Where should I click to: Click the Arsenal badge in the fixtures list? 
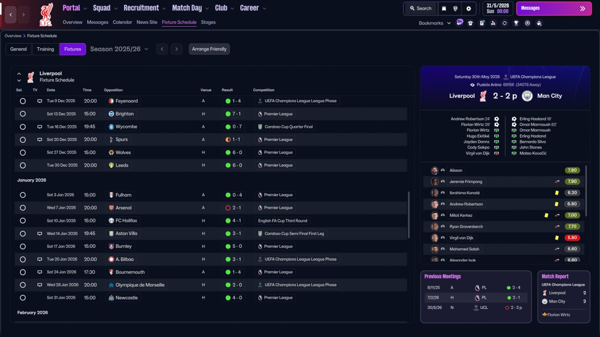111,208
